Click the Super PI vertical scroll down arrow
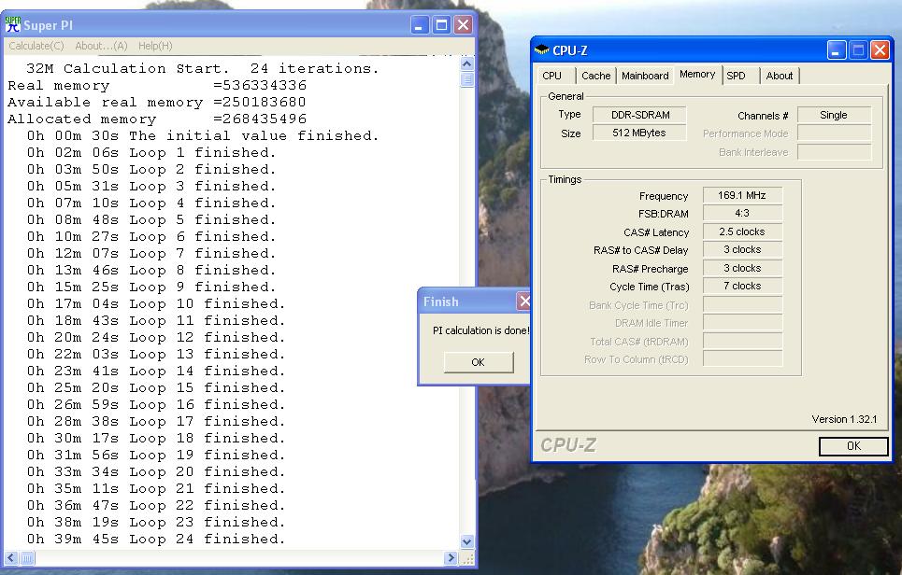This screenshot has width=902, height=575. tap(467, 541)
